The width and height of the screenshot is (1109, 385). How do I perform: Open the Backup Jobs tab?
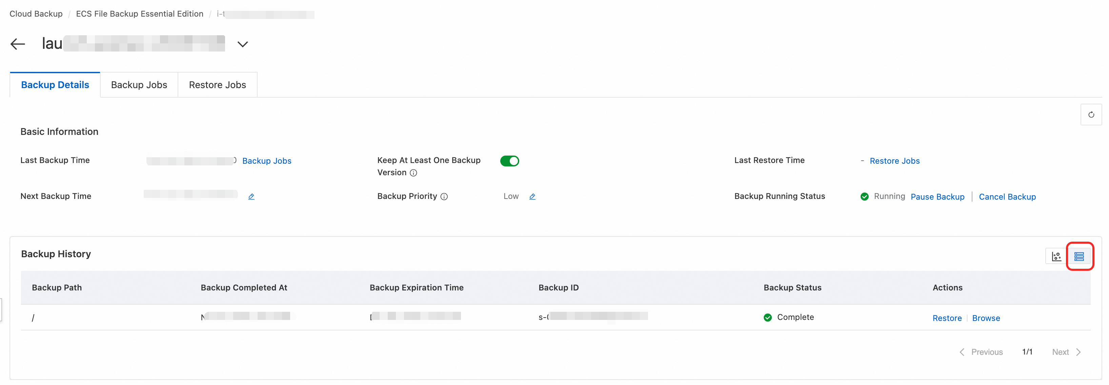tap(139, 85)
